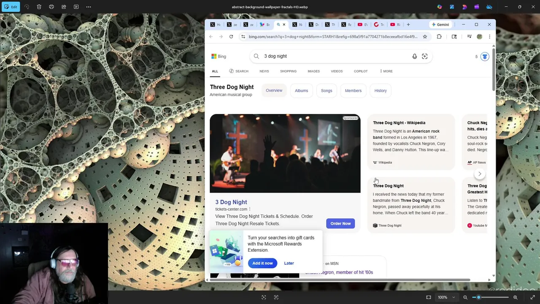Click the Bing logo

coord(219,56)
